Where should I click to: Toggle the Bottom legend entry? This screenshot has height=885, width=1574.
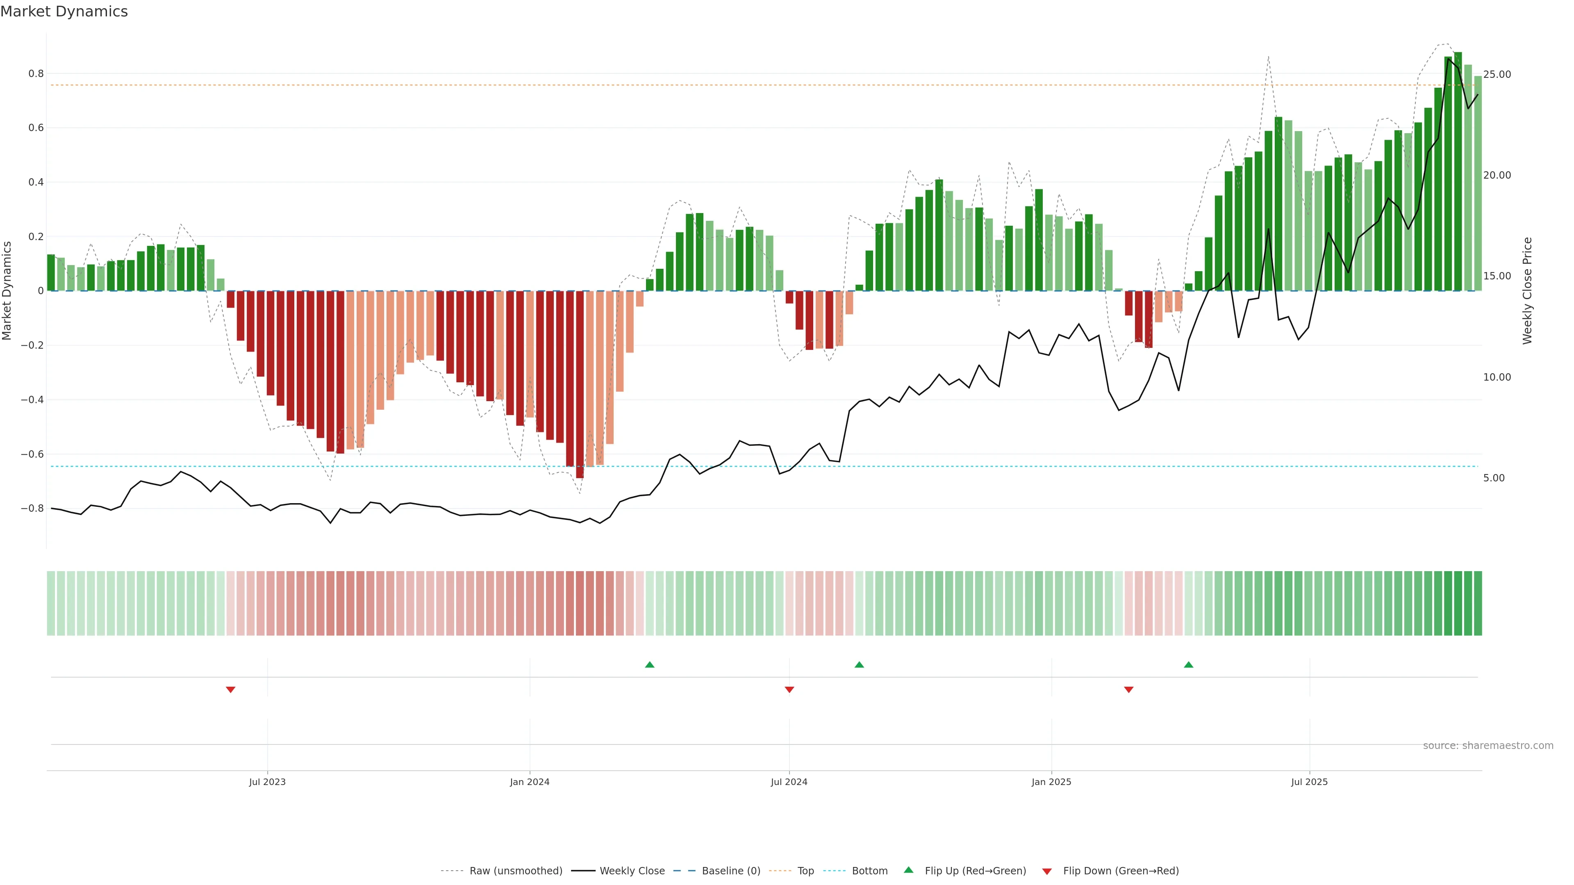[x=869, y=871]
